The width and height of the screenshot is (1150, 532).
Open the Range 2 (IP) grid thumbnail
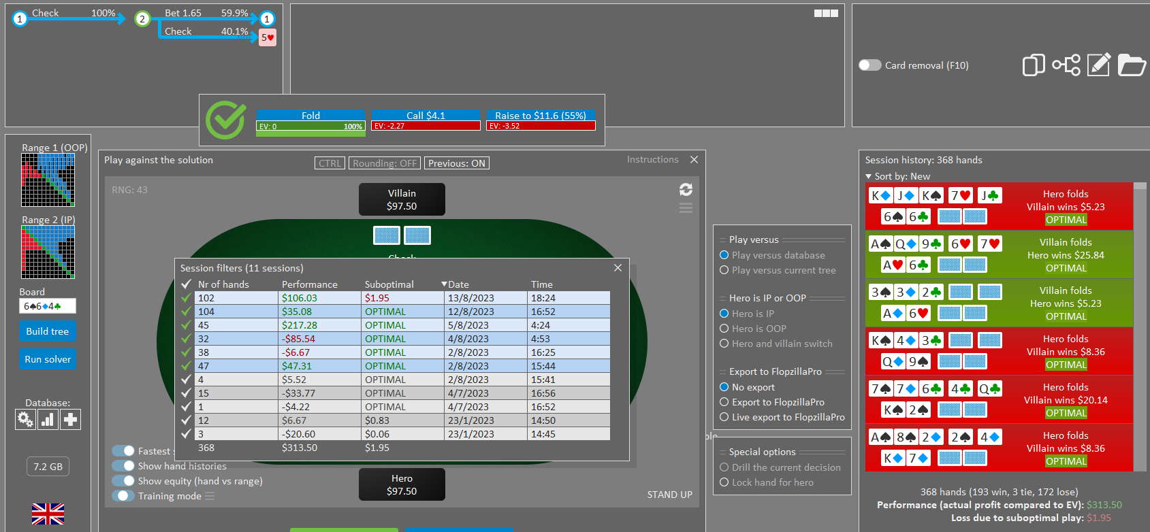pos(48,252)
